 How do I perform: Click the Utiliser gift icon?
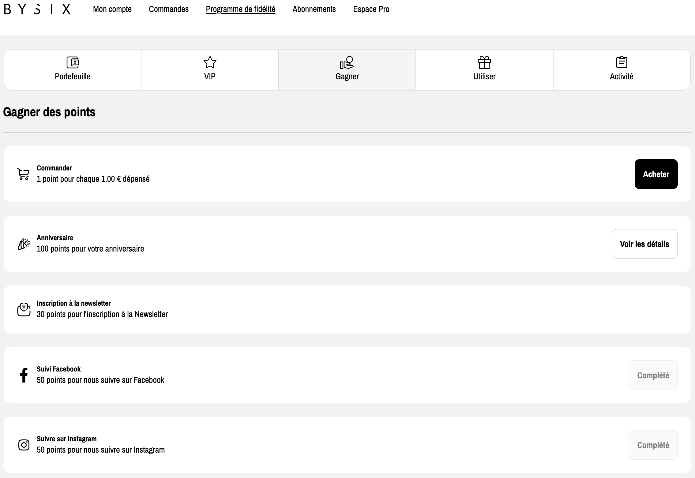point(484,62)
